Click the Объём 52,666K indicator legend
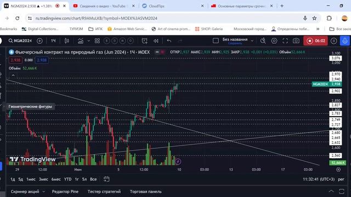Image resolution: width=351 pixels, height=197 pixels. [x=23, y=68]
